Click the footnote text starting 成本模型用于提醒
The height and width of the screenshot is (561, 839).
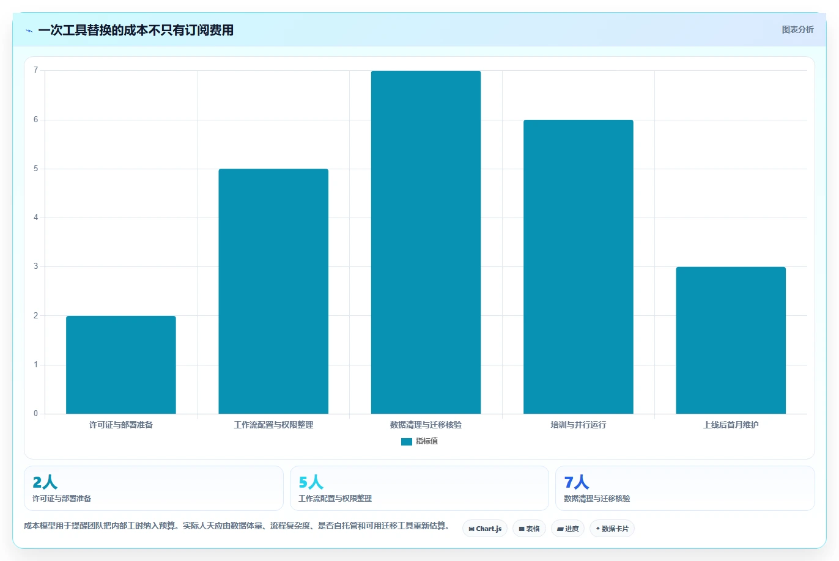(x=238, y=526)
